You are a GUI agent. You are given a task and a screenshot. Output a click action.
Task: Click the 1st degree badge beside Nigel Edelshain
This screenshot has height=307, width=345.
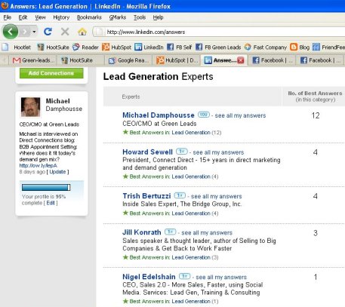pos(184,276)
